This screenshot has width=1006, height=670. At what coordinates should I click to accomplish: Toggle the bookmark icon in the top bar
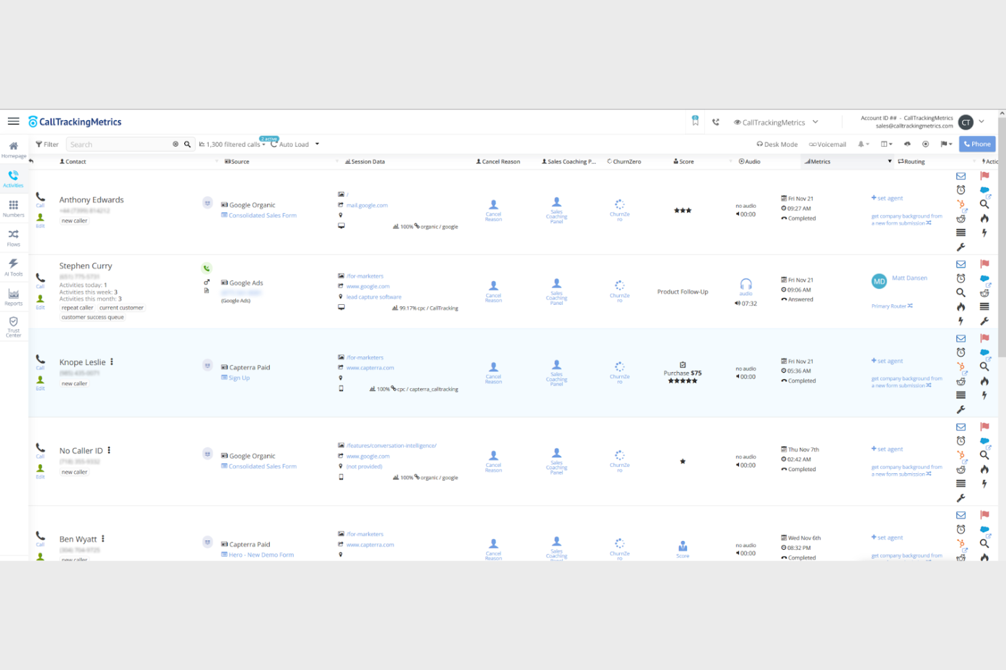(x=695, y=120)
